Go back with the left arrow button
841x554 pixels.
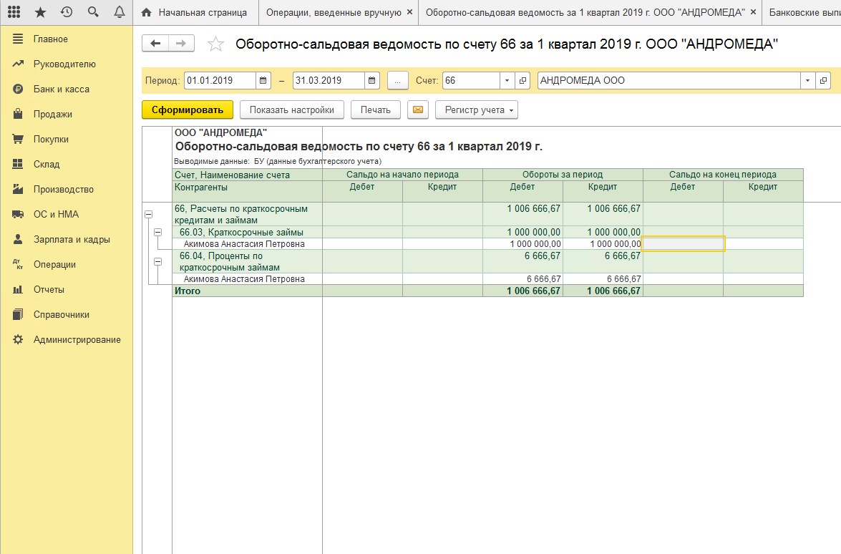tap(155, 44)
